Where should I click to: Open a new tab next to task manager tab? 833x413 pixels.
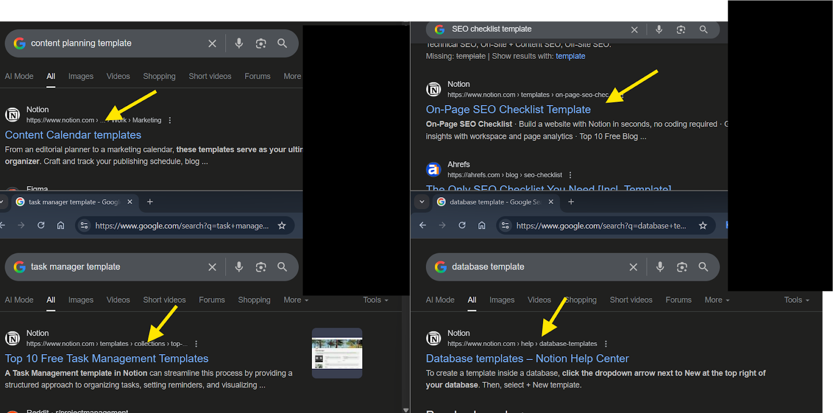pos(150,202)
